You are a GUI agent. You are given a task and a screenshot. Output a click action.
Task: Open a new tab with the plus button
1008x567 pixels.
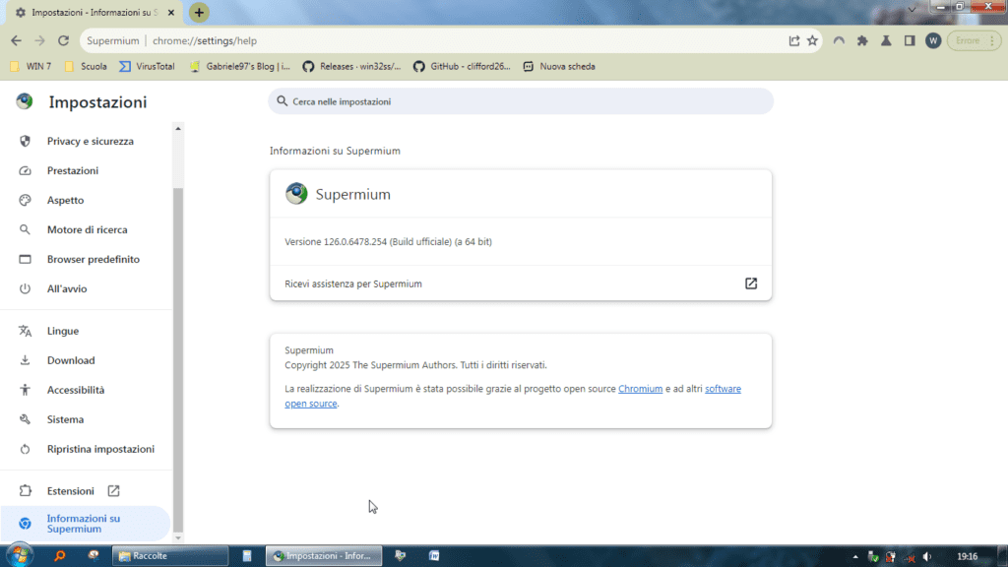pyautogui.click(x=199, y=12)
